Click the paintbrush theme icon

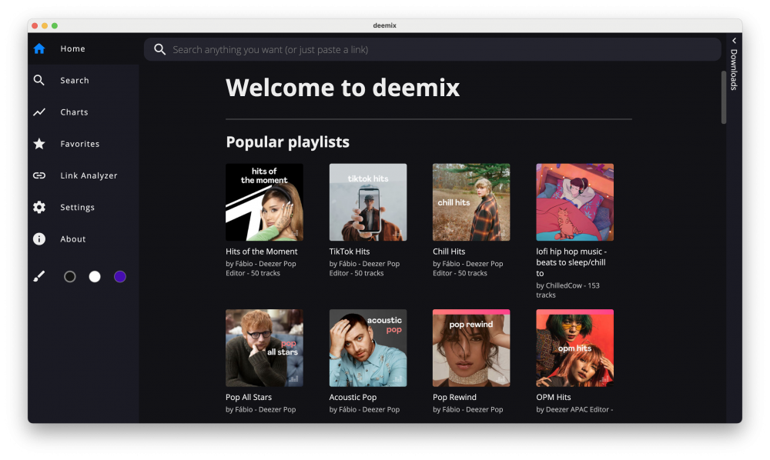tap(39, 277)
